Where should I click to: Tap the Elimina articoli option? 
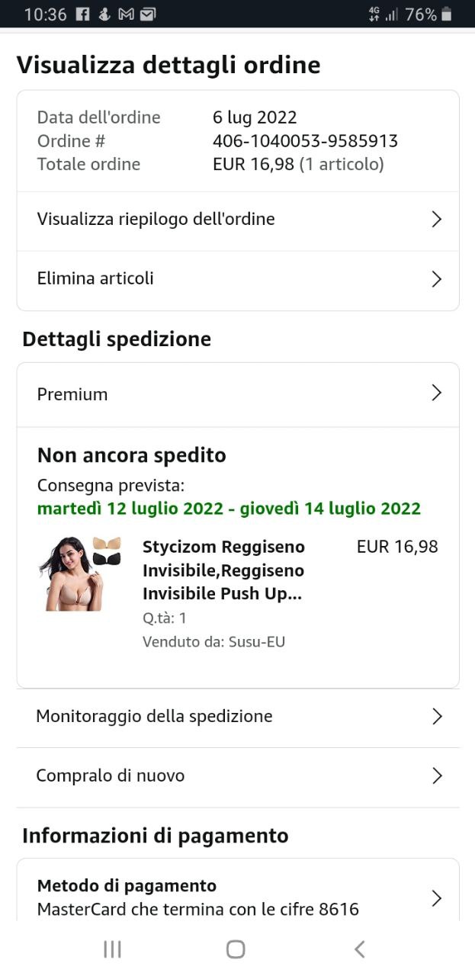tap(95, 279)
